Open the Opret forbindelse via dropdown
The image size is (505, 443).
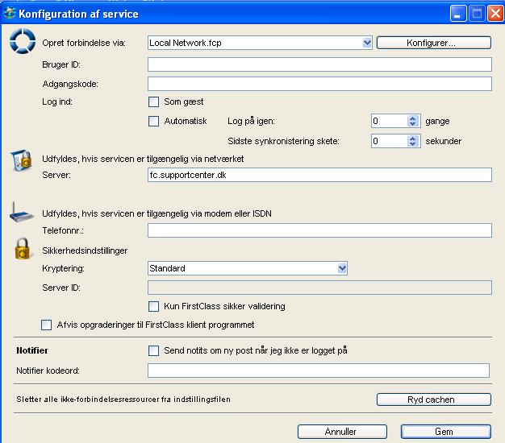[x=367, y=43]
